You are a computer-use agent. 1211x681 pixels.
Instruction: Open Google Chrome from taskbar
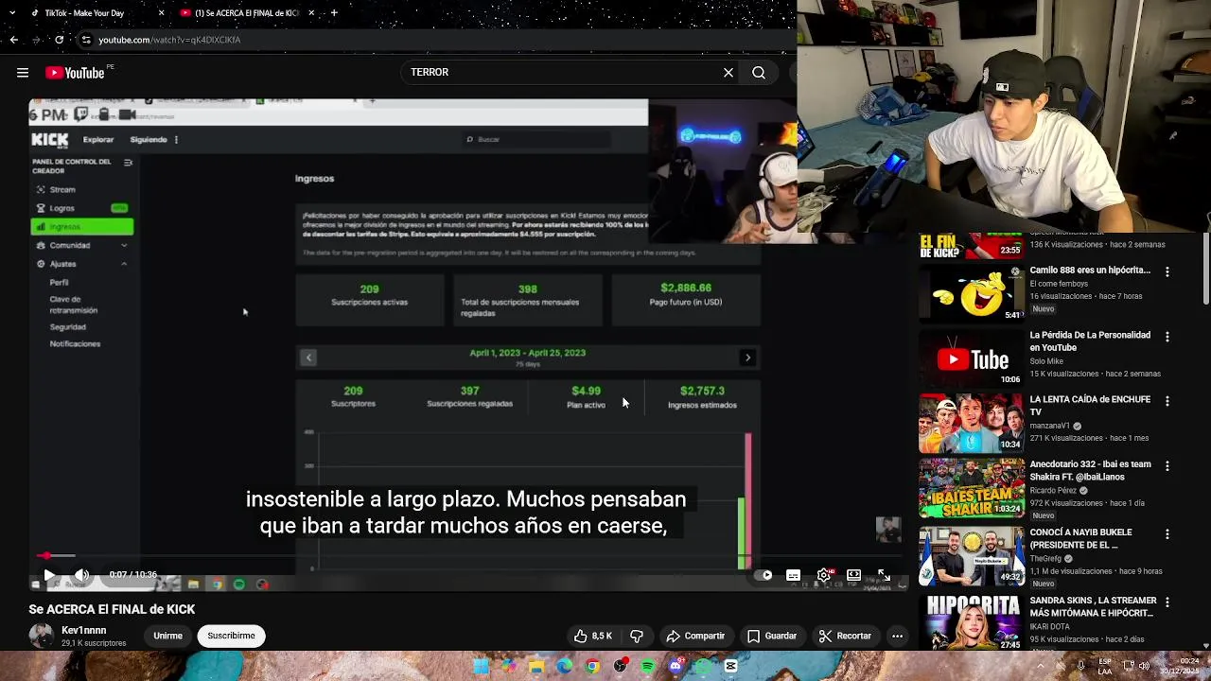coord(592,666)
